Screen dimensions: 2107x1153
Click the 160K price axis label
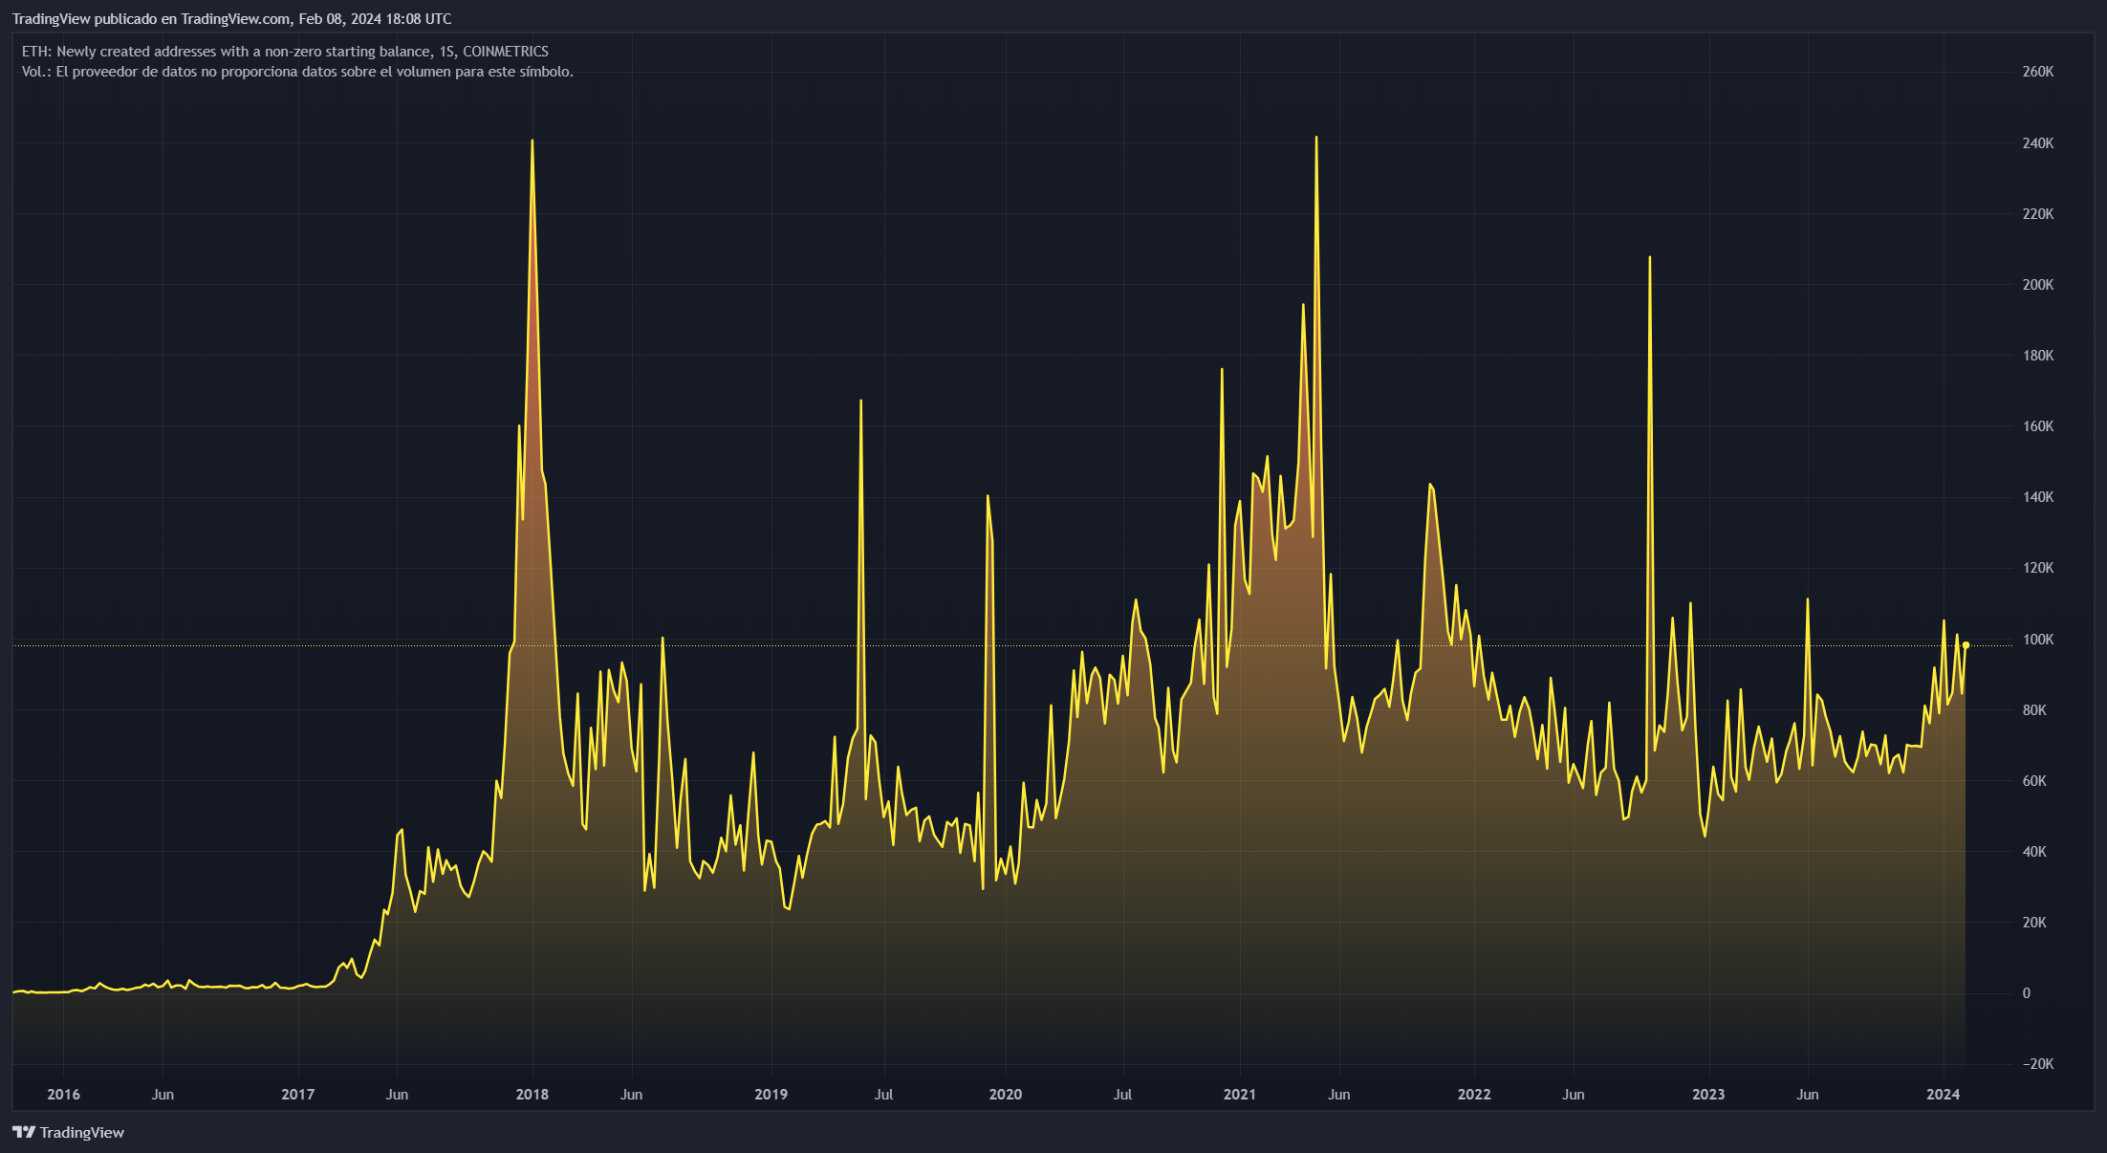[2038, 426]
